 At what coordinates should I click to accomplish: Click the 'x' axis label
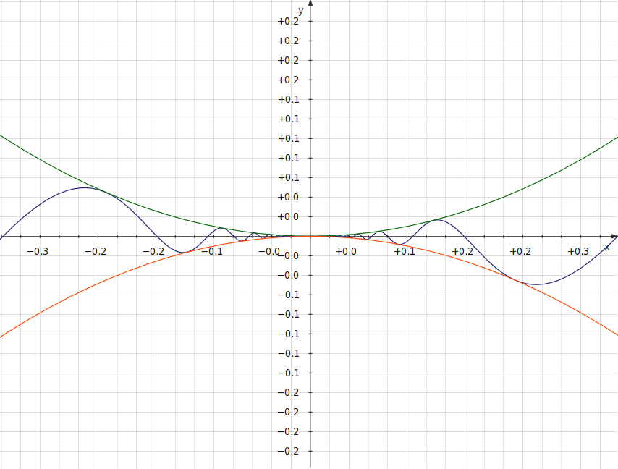tap(606, 247)
